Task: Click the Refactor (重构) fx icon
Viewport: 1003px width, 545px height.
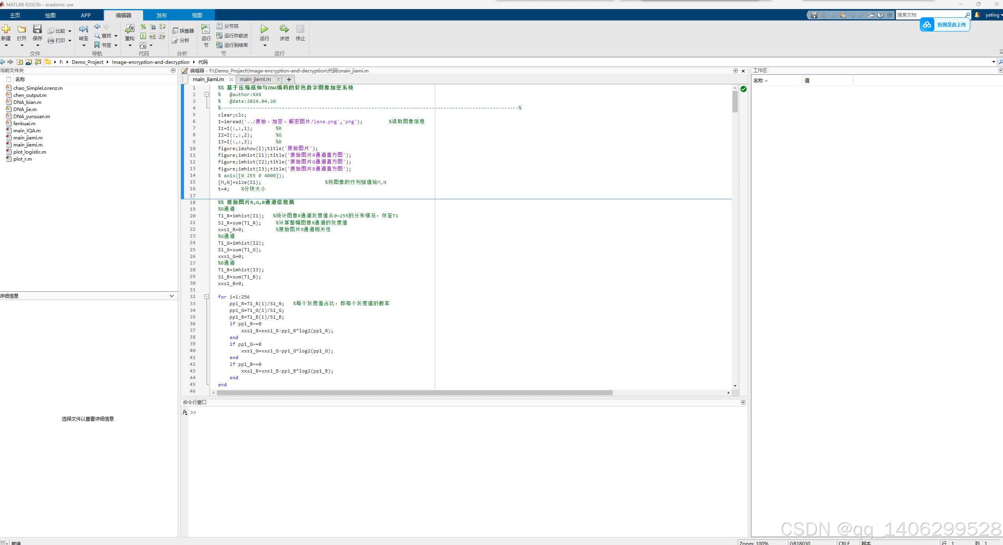Action: 130,29
